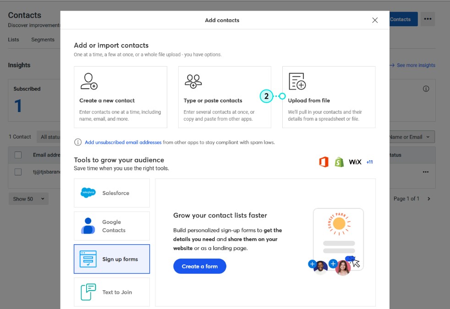Screen dimensions: 450x309
Task: Open the Show 50 rows dropdown
Action: click(x=28, y=199)
